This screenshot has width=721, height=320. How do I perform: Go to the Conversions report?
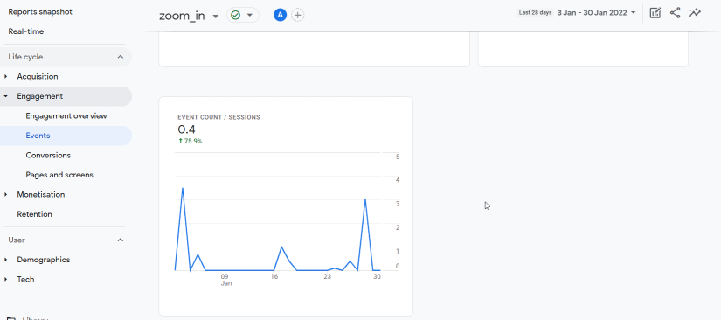48,156
